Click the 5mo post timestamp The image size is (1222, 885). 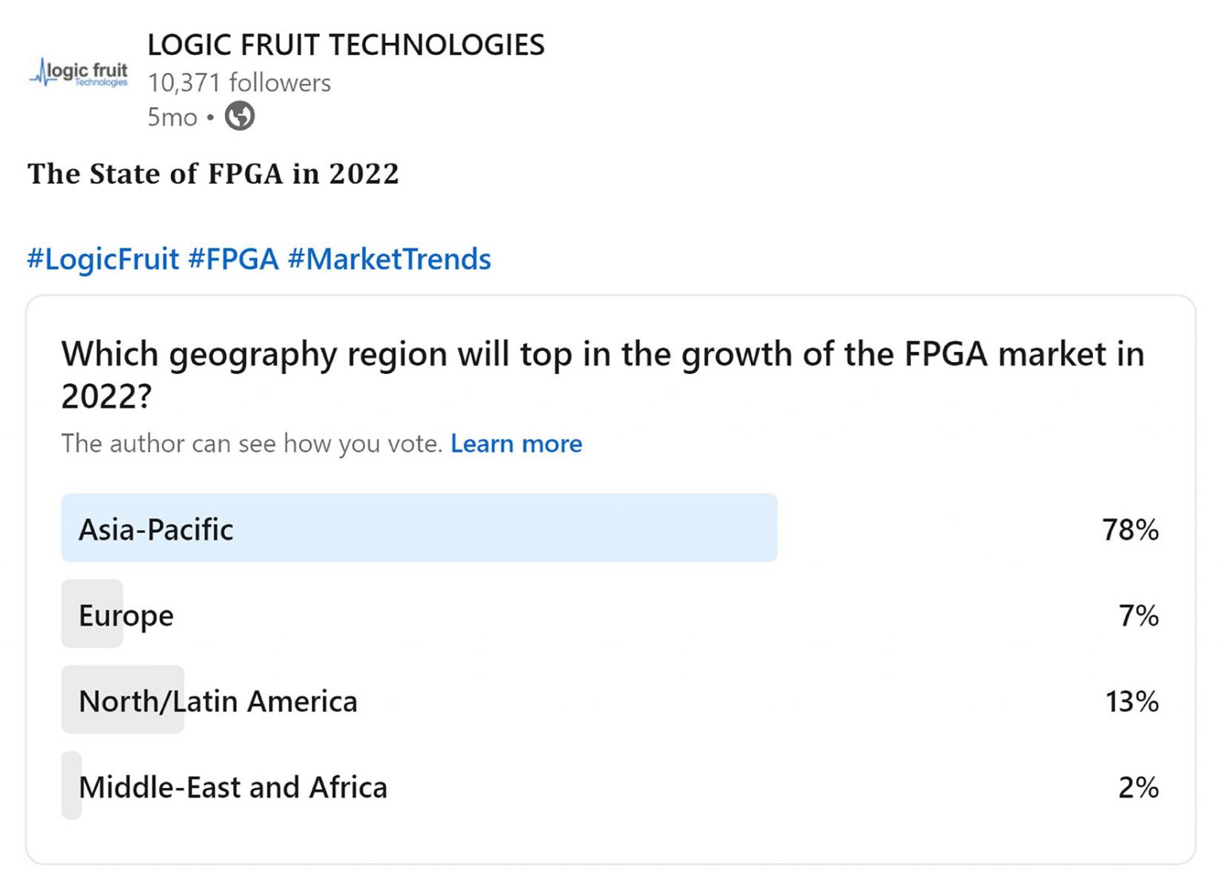tap(172, 116)
